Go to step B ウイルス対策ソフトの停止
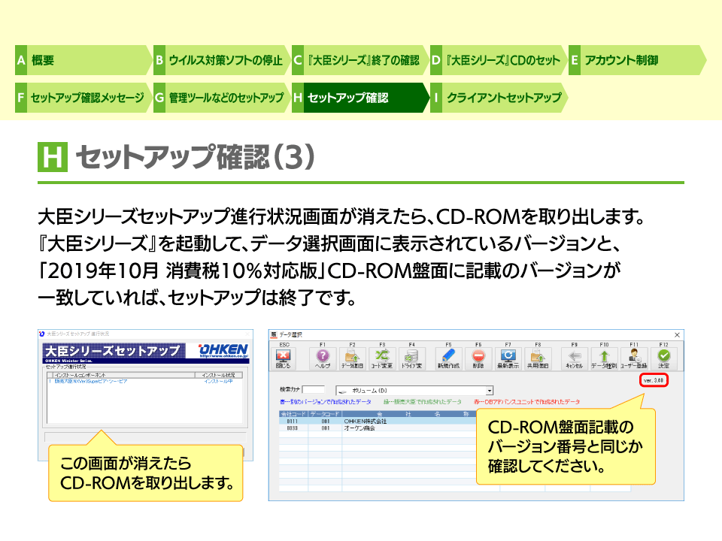Image resolution: width=722 pixels, height=541 pixels. (220, 60)
